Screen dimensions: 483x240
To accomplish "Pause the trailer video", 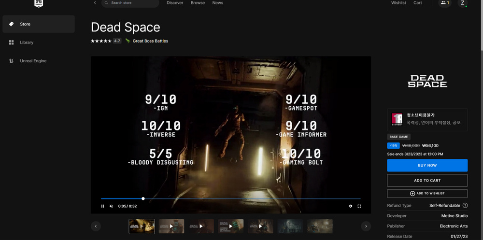I will 102,206.
